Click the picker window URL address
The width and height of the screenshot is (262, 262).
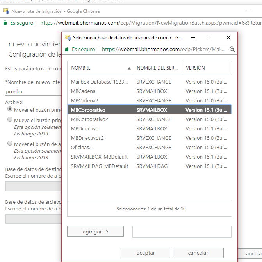click(163, 49)
